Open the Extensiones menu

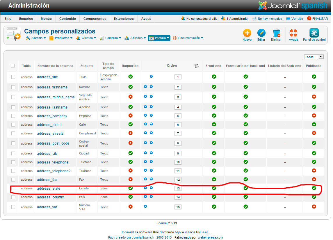pos(124,19)
